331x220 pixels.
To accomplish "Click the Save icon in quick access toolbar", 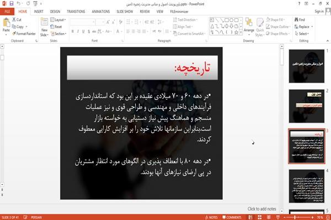I will tap(12, 3).
